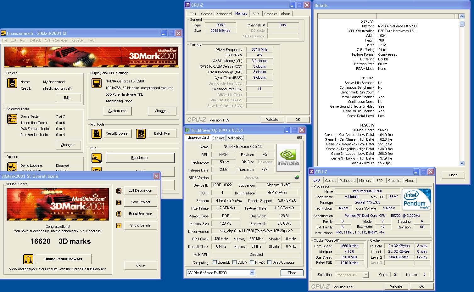Screen dimensions: 474x292
Task: Click the GPU-Z title bar icon
Action: point(187,130)
